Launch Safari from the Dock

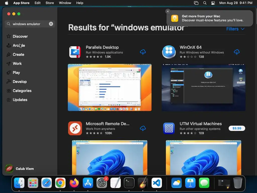click(x=46, y=183)
